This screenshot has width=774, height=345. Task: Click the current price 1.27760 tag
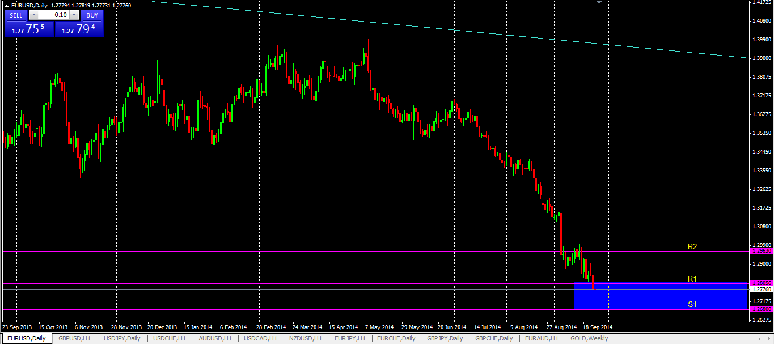[x=761, y=289]
